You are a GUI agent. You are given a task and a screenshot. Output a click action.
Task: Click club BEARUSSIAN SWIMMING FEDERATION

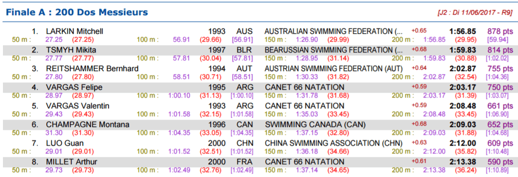[x=334, y=50]
